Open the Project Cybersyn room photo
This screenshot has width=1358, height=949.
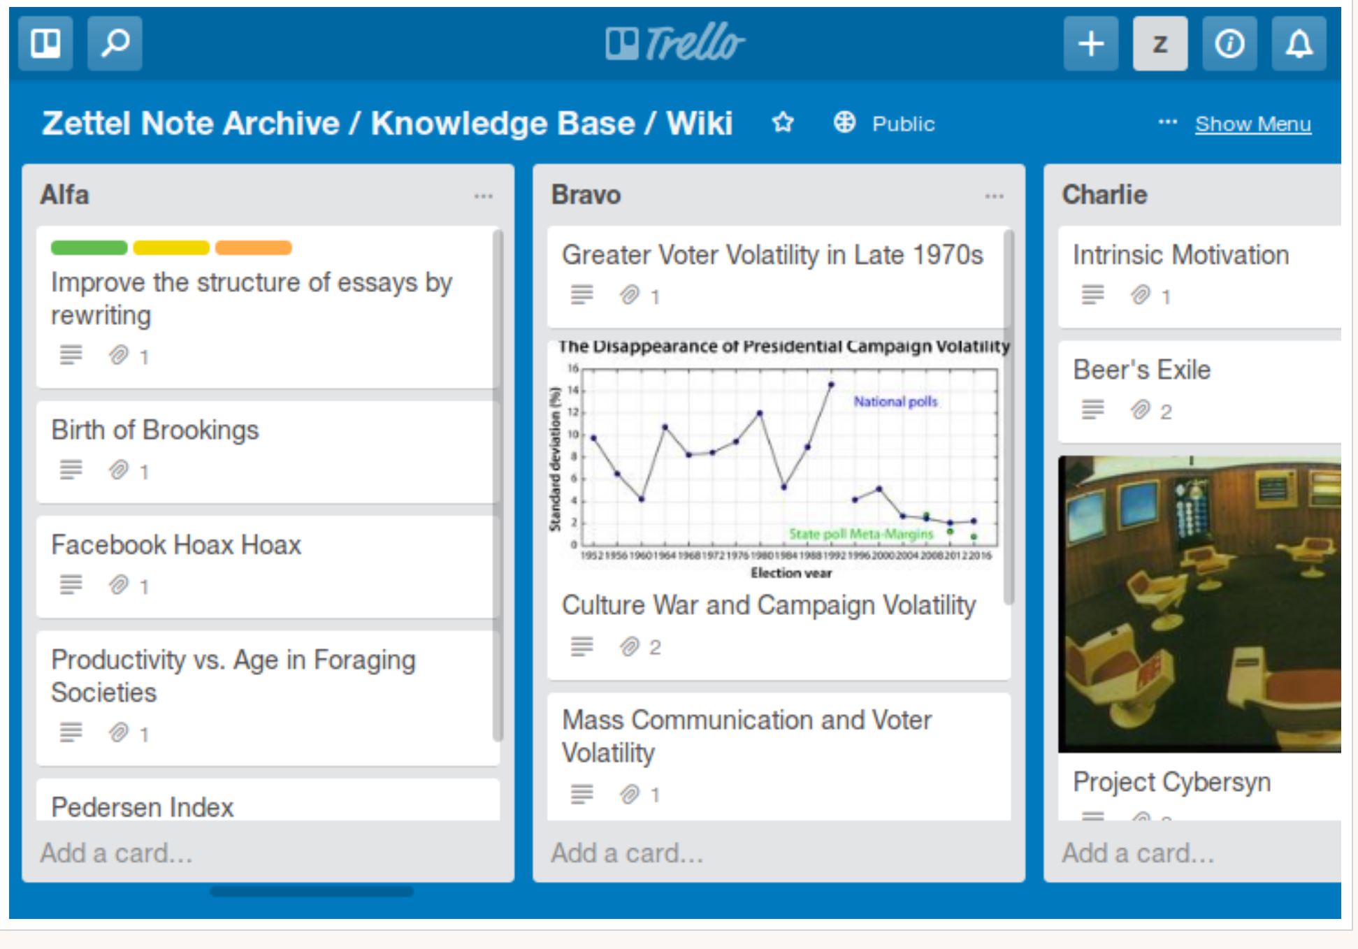(1199, 604)
